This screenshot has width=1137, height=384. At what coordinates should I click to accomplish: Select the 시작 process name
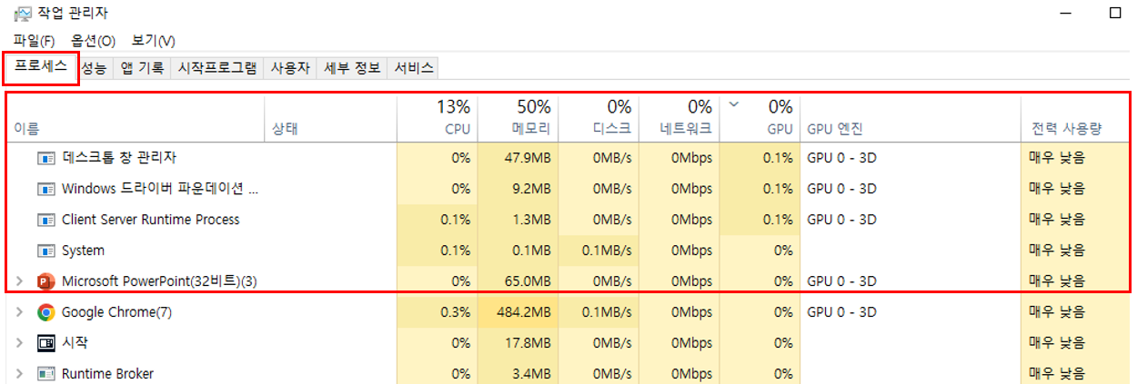[x=75, y=343]
